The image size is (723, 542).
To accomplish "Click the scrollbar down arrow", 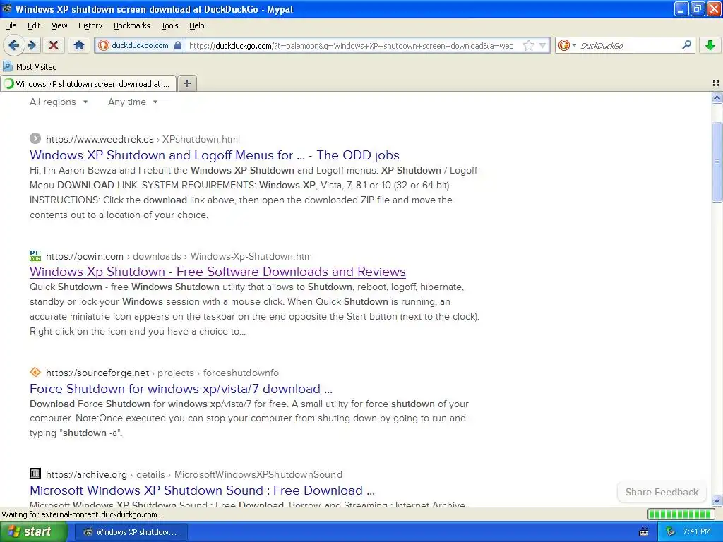I will pos(717,500).
